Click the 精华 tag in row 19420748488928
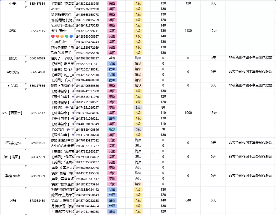Screen dimensions: 276x215 138,80
